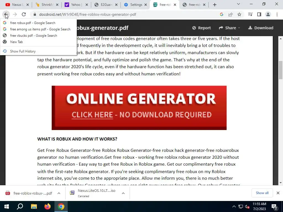Viewport: 283px width, 212px height.
Task: Click the Report button on docdroid
Action: [x=201, y=28]
